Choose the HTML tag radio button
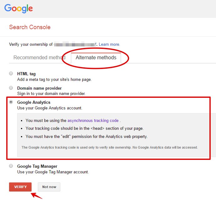216x200 pixels. coord(11,73)
